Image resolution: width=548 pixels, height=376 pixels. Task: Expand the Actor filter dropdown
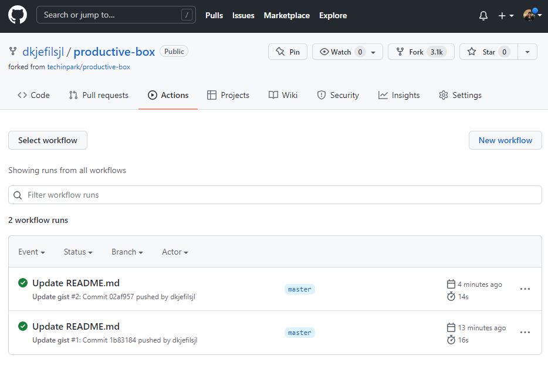pyautogui.click(x=175, y=252)
